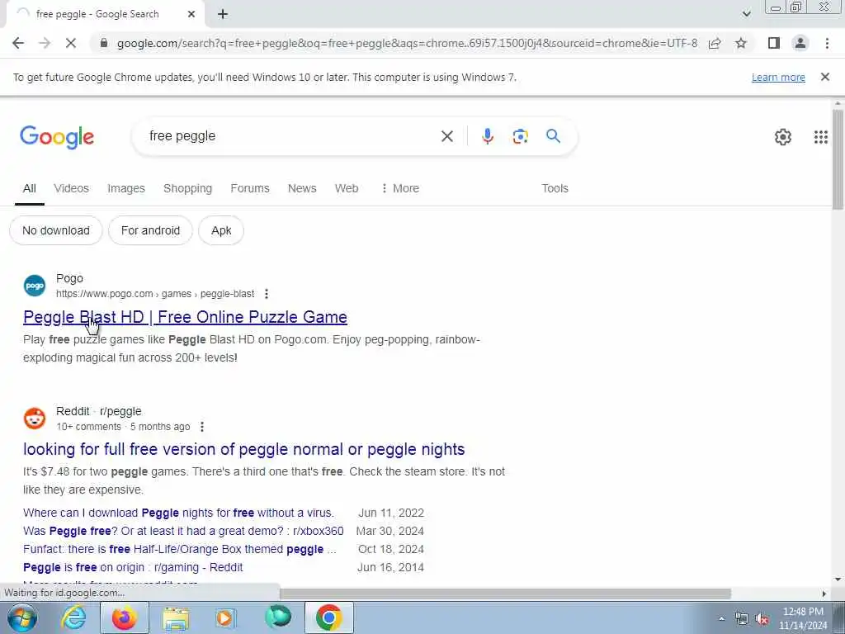Switch to Web results
This screenshot has width=845, height=634.
pyautogui.click(x=347, y=188)
